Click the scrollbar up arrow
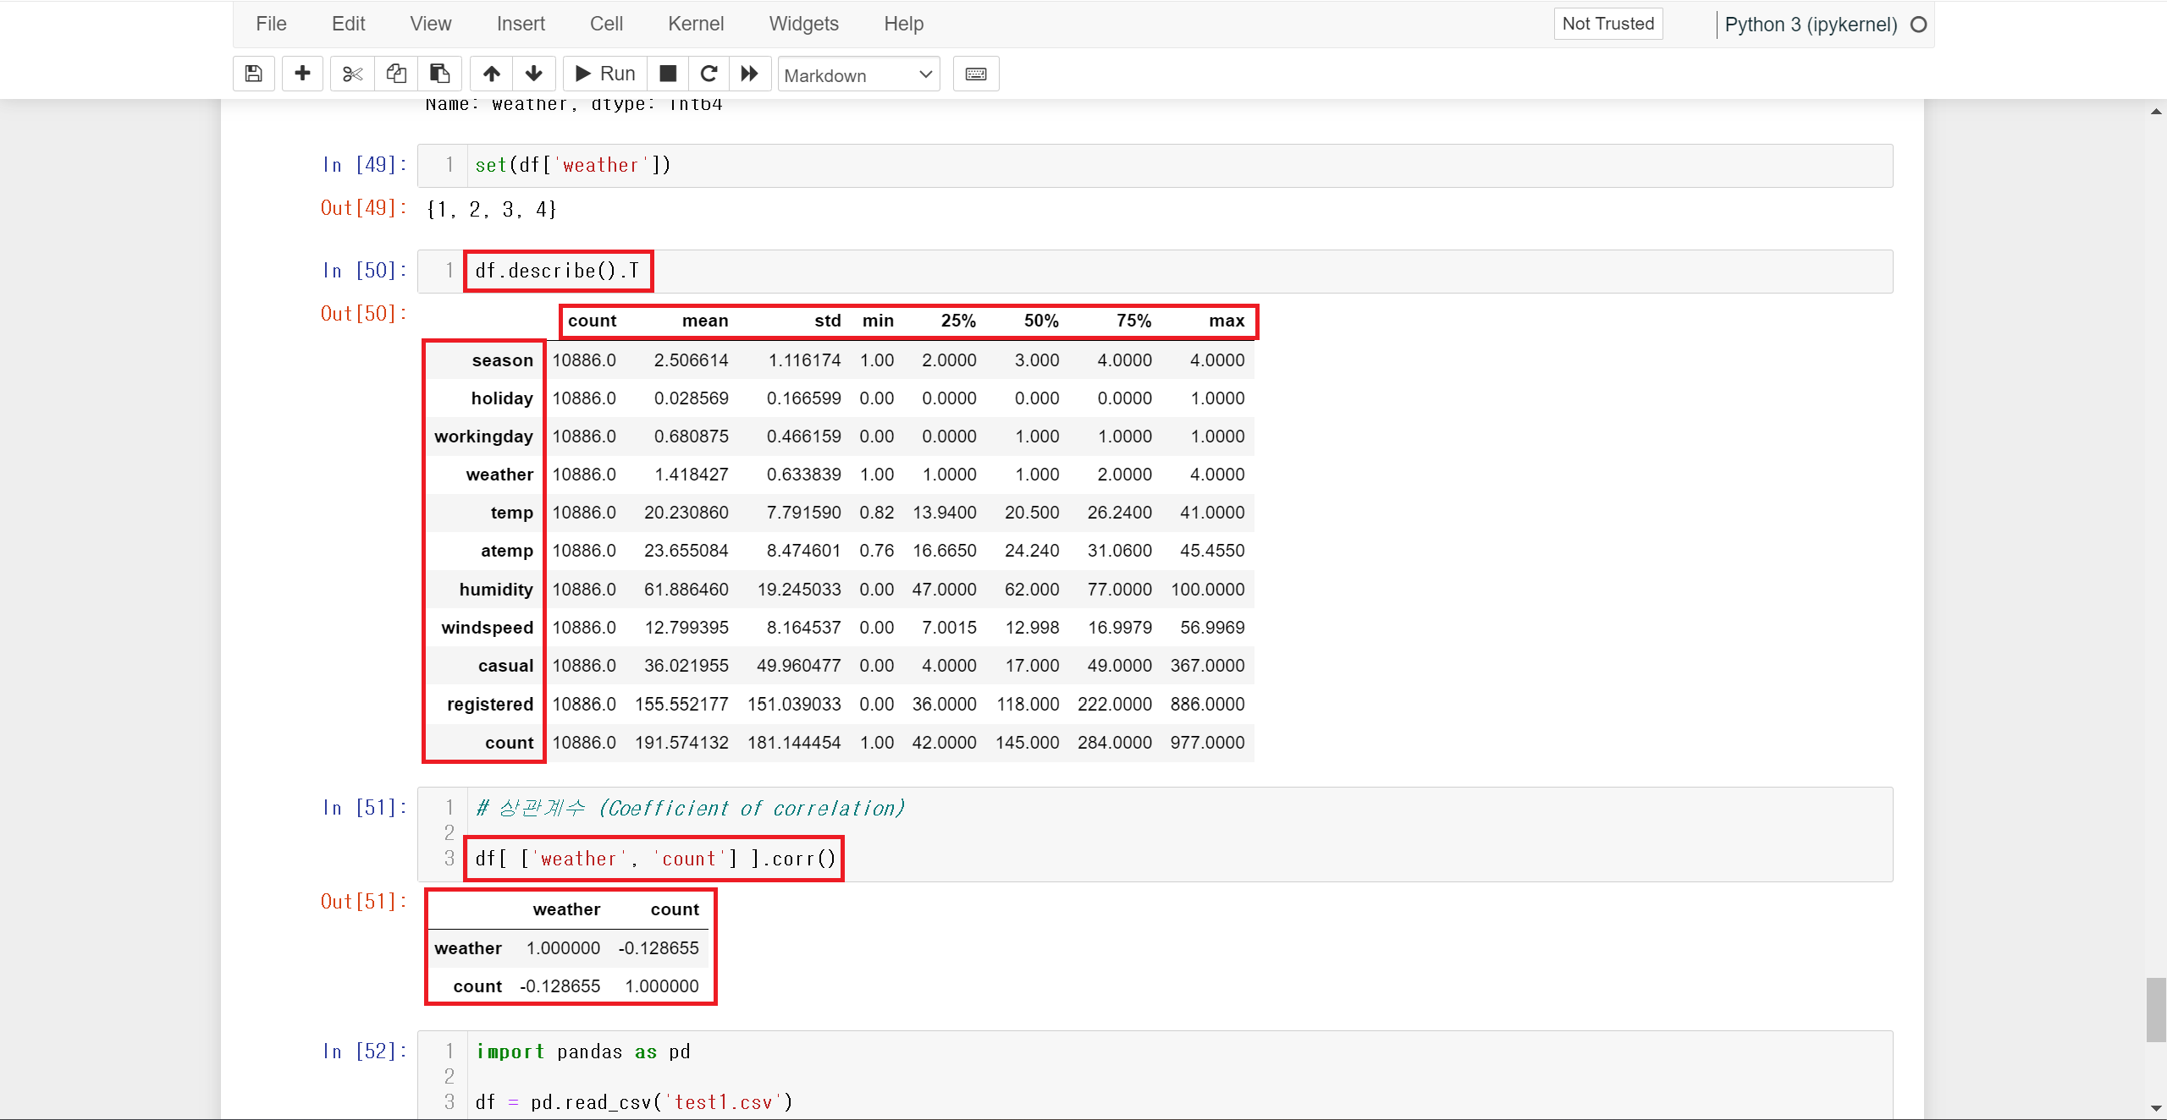This screenshot has width=2167, height=1120. pos(2156,111)
